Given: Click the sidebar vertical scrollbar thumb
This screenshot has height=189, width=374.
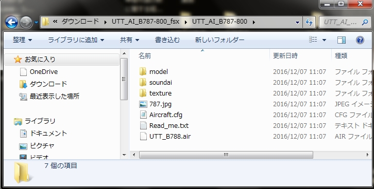Looking at the screenshot, I should [124, 79].
